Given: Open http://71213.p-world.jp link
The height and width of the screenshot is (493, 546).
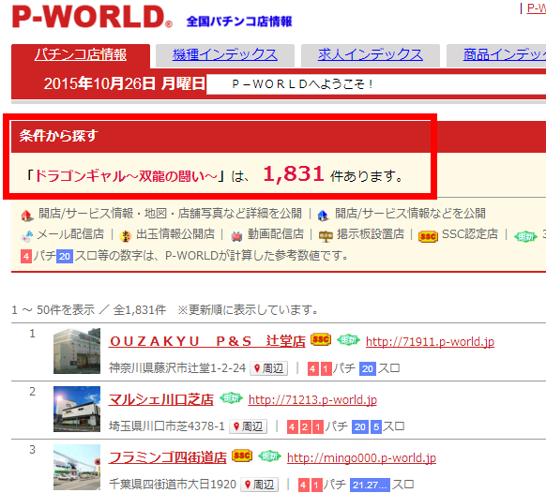Looking at the screenshot, I should click(x=312, y=400).
